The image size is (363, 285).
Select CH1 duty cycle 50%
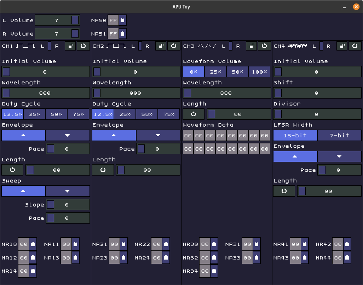(x=56, y=114)
